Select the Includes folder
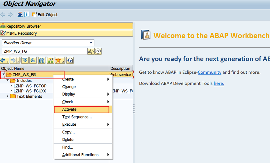Image resolution: width=270 pixels, height=163 pixels. pos(24,81)
